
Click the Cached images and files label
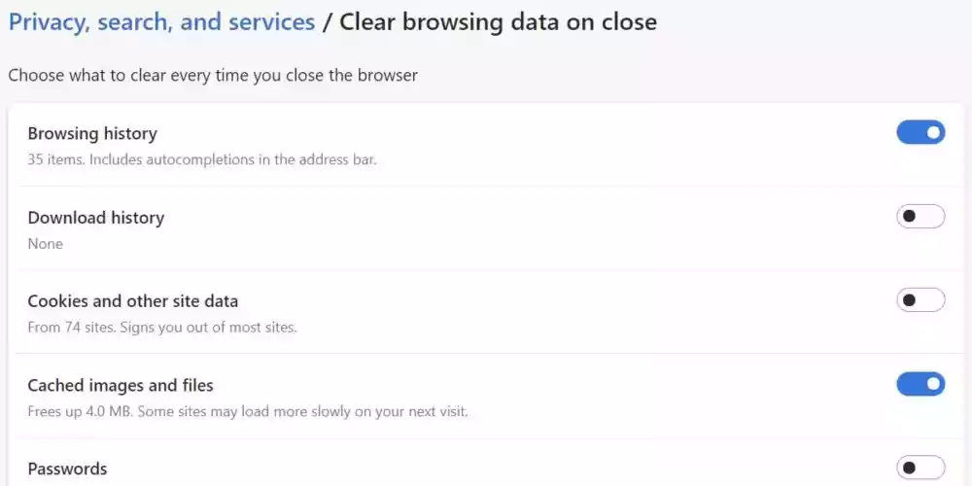coord(121,385)
